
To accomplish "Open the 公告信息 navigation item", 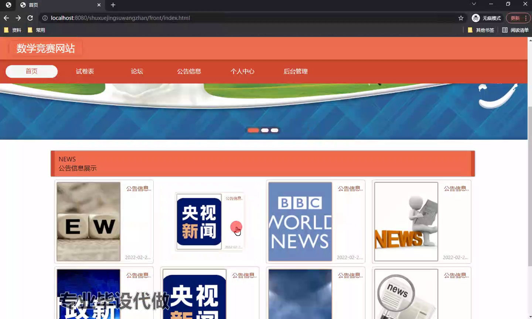I will point(189,71).
